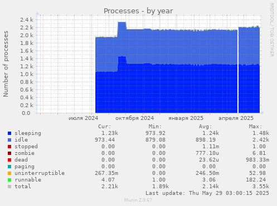
Task: Click the '1.0 k' y-axis tick label
Action: pos(27,74)
